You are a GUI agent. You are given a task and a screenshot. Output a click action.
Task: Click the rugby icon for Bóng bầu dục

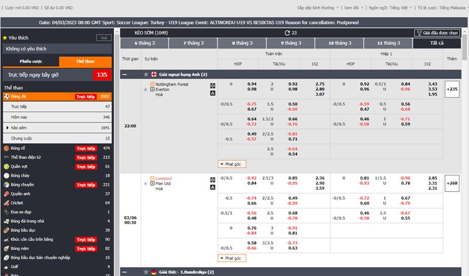pos(6,230)
